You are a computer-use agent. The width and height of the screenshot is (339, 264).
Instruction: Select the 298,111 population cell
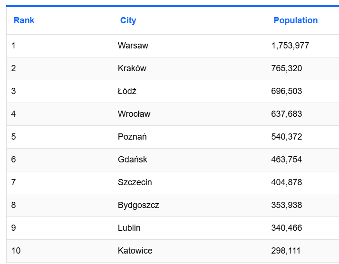click(286, 251)
